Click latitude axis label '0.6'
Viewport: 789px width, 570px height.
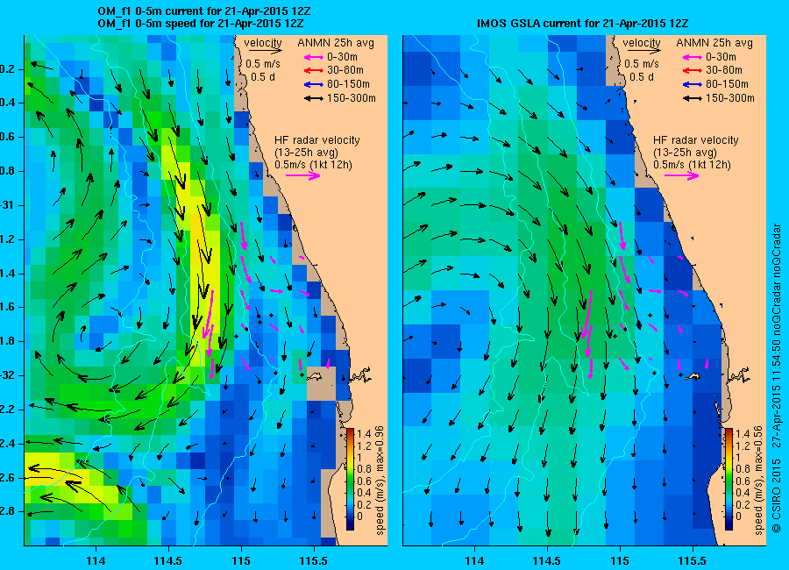pyautogui.click(x=8, y=137)
